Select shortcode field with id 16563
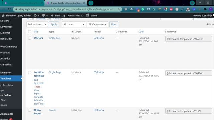The height and width of the screenshot is (120, 214). (189, 39)
